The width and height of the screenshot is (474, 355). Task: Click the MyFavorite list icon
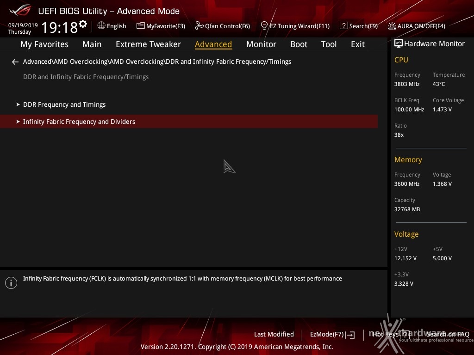click(x=141, y=26)
